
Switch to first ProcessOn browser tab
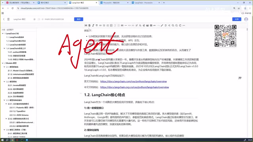click(114, 3)
